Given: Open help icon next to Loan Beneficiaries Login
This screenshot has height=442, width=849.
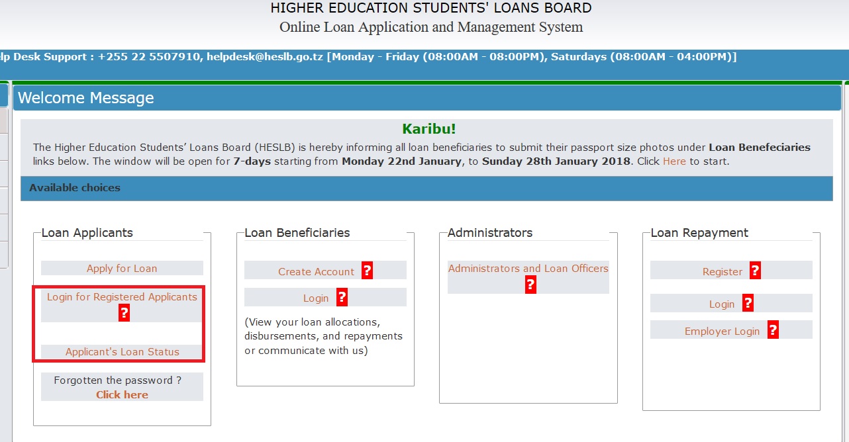Looking at the screenshot, I should [x=342, y=297].
